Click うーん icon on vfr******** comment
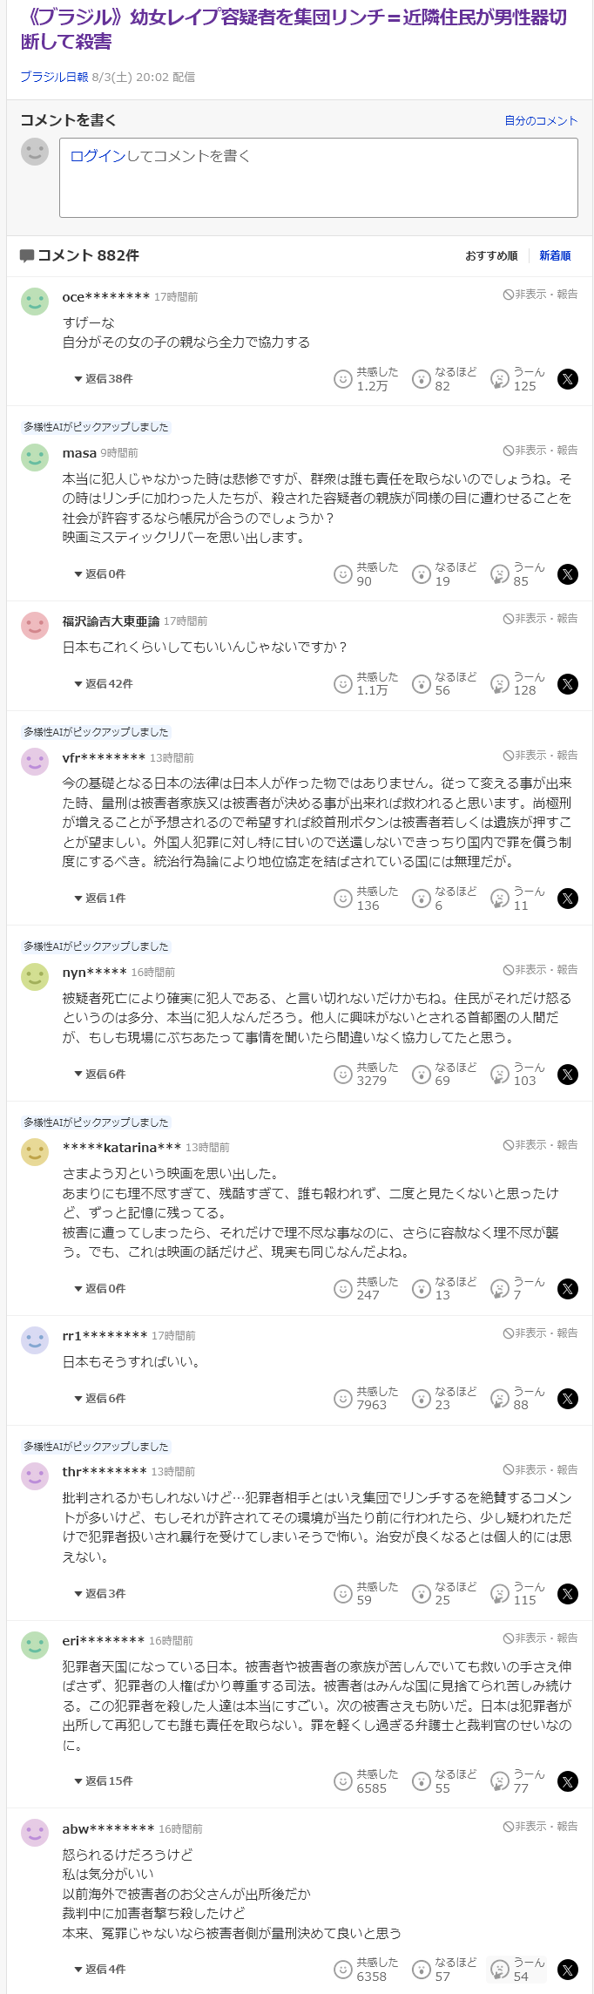The height and width of the screenshot is (1994, 594). [500, 899]
